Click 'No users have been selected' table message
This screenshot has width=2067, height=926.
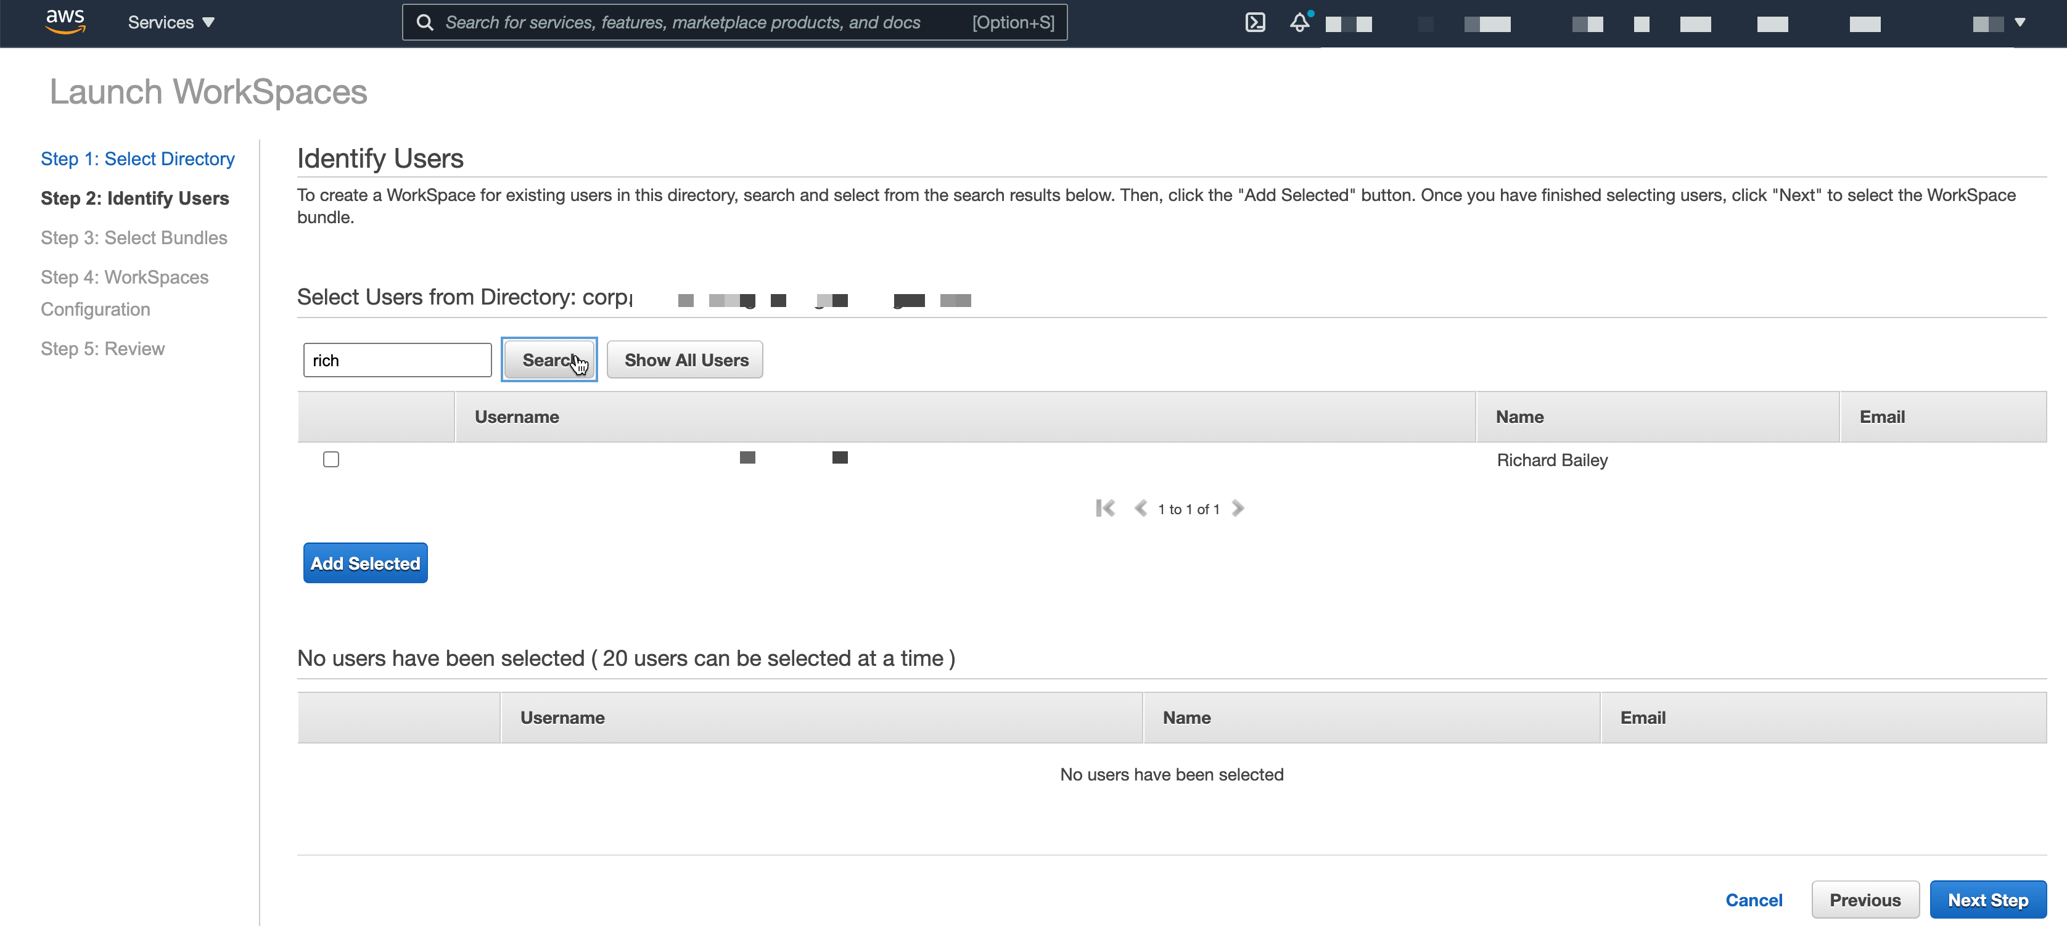tap(1172, 774)
